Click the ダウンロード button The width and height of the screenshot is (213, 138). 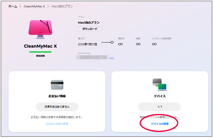90,29
